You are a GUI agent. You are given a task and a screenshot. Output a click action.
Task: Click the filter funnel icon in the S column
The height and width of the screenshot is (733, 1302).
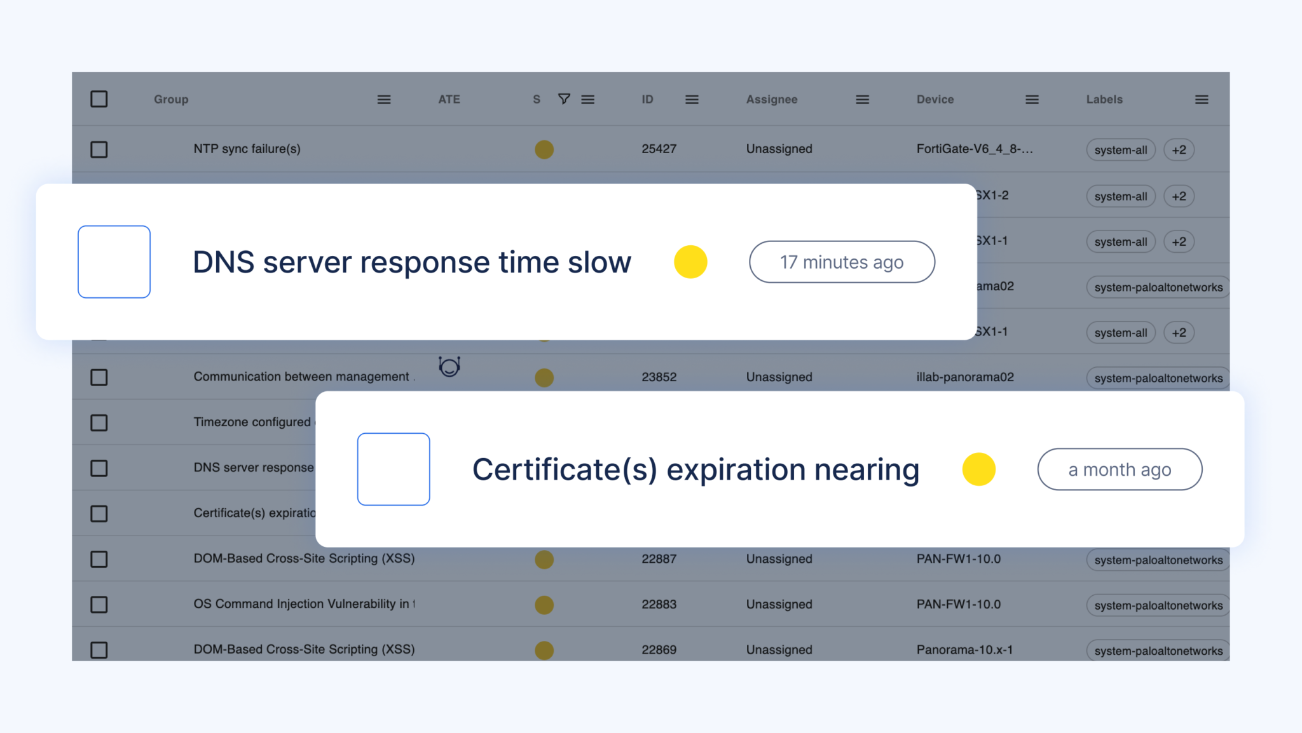[x=564, y=99]
